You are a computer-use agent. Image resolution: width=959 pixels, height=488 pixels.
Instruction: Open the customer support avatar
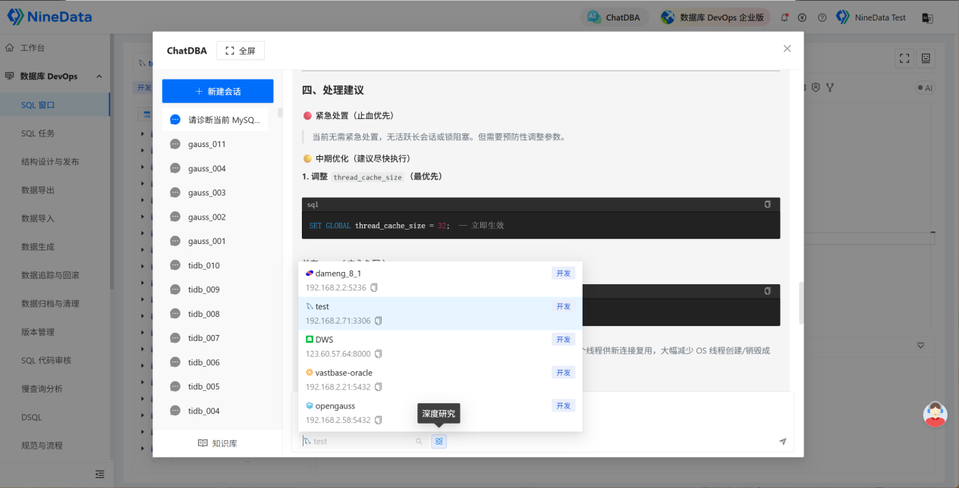point(935,413)
